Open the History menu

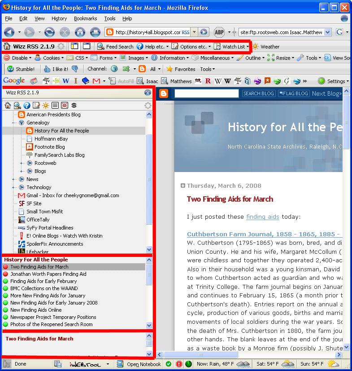(59, 18)
